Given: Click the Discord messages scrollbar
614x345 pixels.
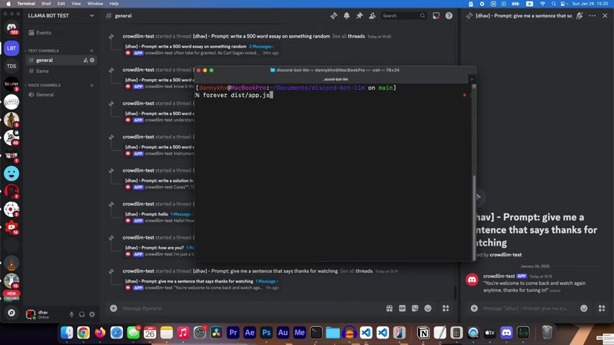Looking at the screenshot, I should click(x=455, y=293).
